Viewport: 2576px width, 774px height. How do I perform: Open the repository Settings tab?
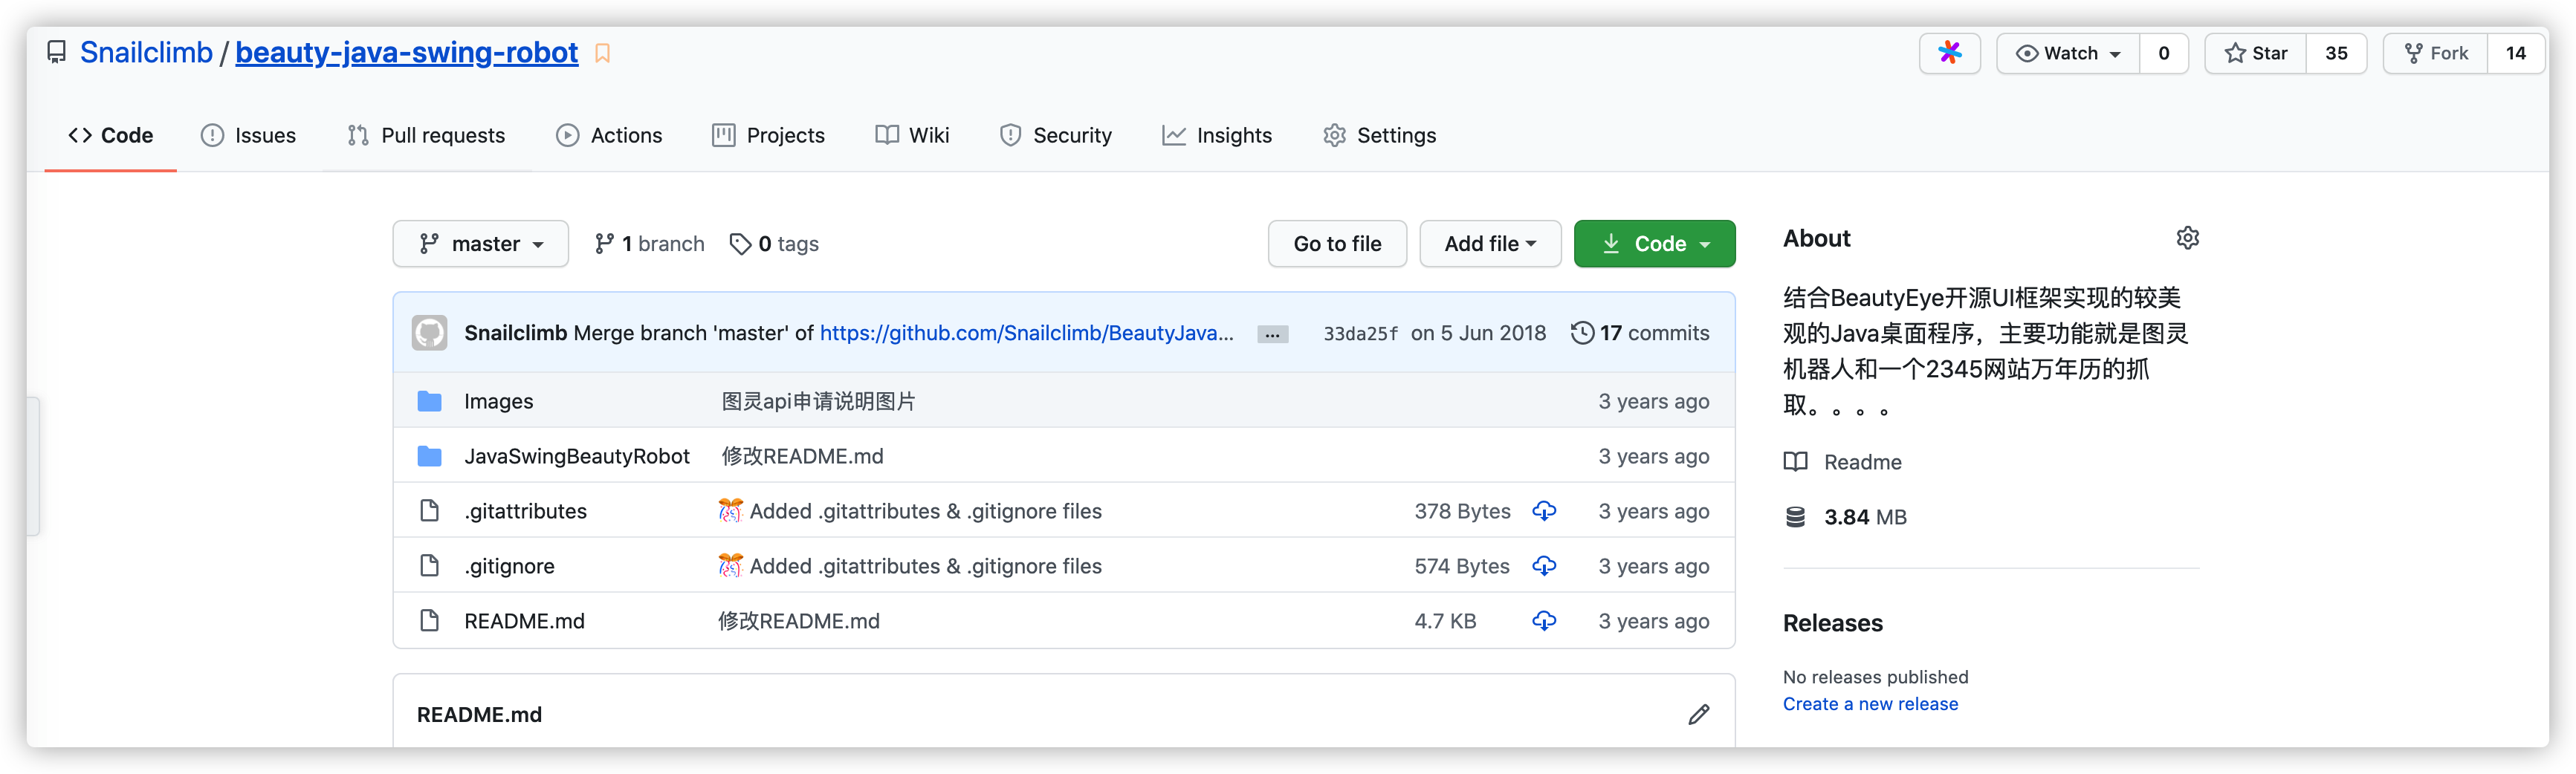pos(1379,135)
